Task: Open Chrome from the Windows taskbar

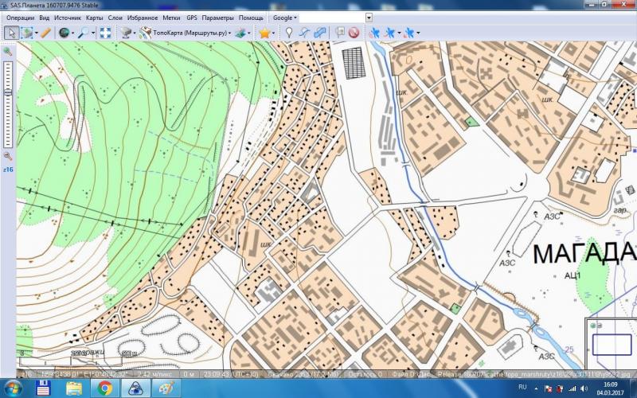Action: coord(104,388)
